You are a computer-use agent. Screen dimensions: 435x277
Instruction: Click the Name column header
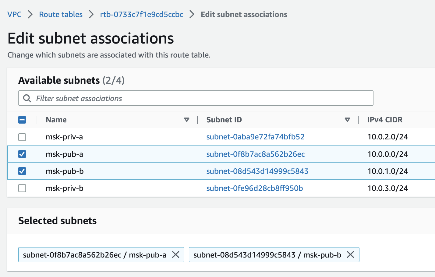[56, 120]
